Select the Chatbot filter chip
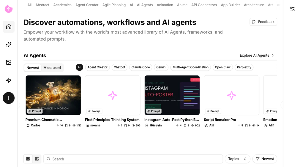The image size is (297, 167). coord(119,67)
